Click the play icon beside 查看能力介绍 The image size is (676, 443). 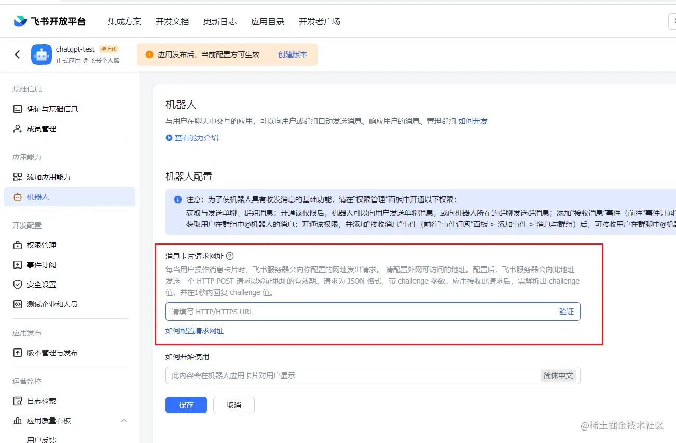[169, 138]
